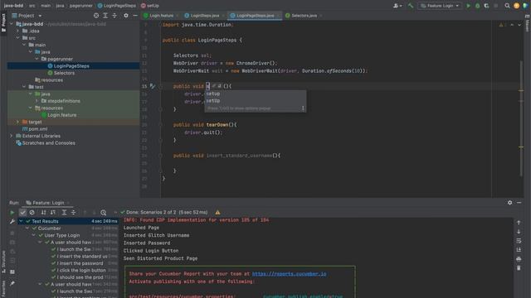This screenshot has height=298, width=531.
Task: Open Search Everywhere magnifier icon
Action: [507, 6]
